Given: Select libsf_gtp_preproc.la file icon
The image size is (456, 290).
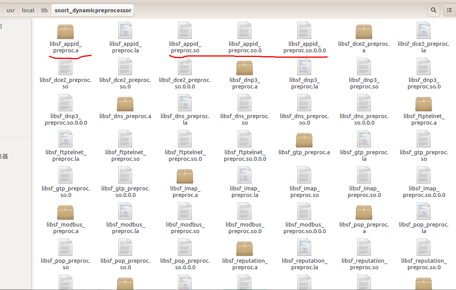Looking at the screenshot, I should (x=364, y=139).
